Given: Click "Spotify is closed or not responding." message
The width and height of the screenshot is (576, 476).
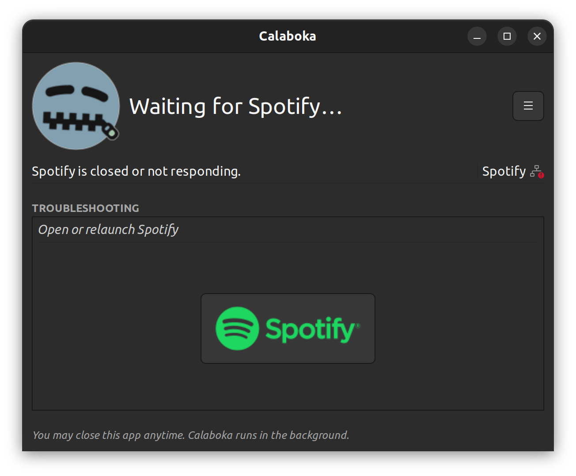Looking at the screenshot, I should pos(136,171).
